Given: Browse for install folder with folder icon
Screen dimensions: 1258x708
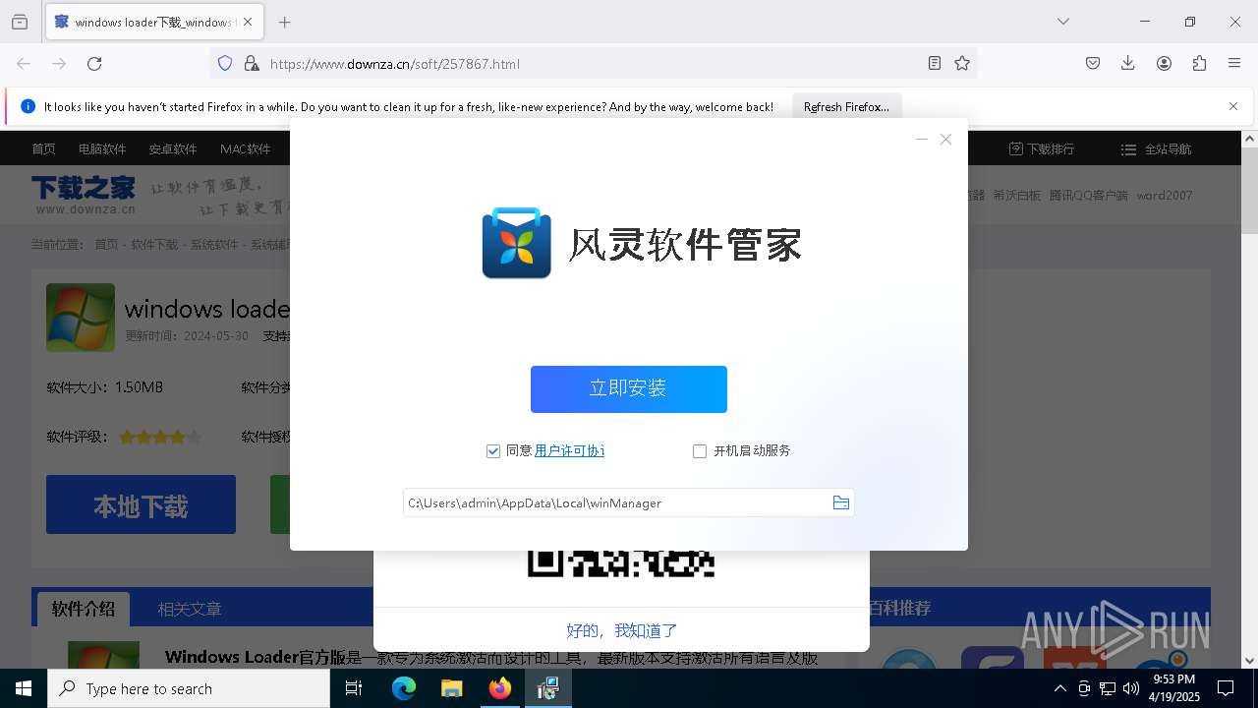Looking at the screenshot, I should [841, 502].
